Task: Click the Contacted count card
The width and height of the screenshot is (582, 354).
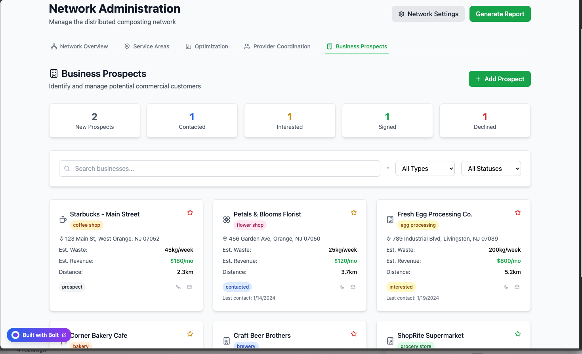Action: (192, 121)
